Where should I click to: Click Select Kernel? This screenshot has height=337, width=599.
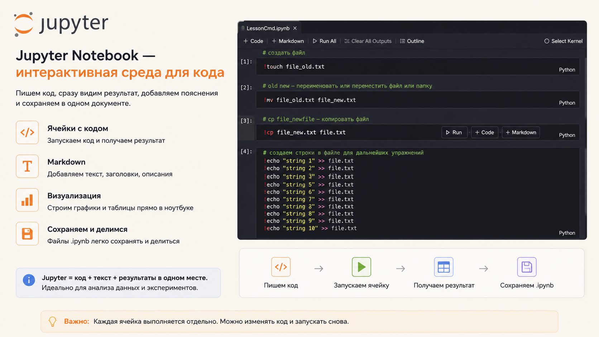point(563,41)
